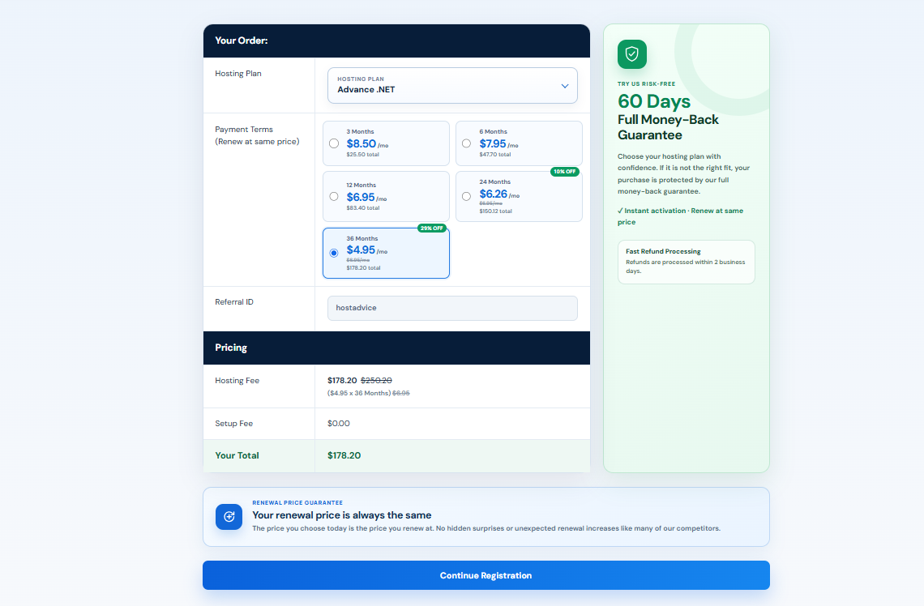Screen dimensions: 924x606
Task: Click the Your Total $178.20 amount
Action: click(344, 455)
